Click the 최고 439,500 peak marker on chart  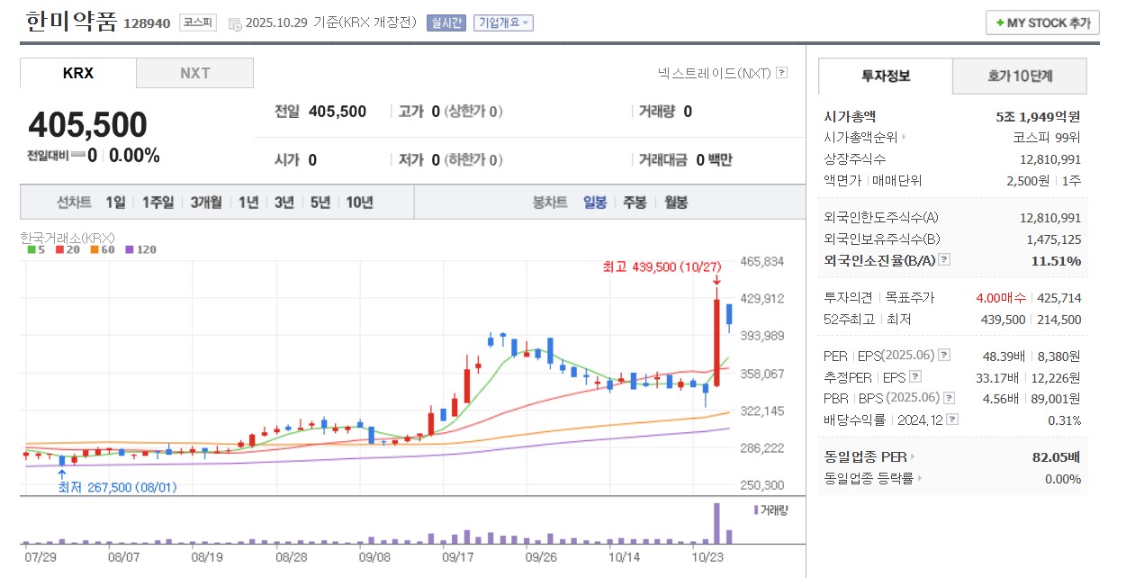click(662, 266)
